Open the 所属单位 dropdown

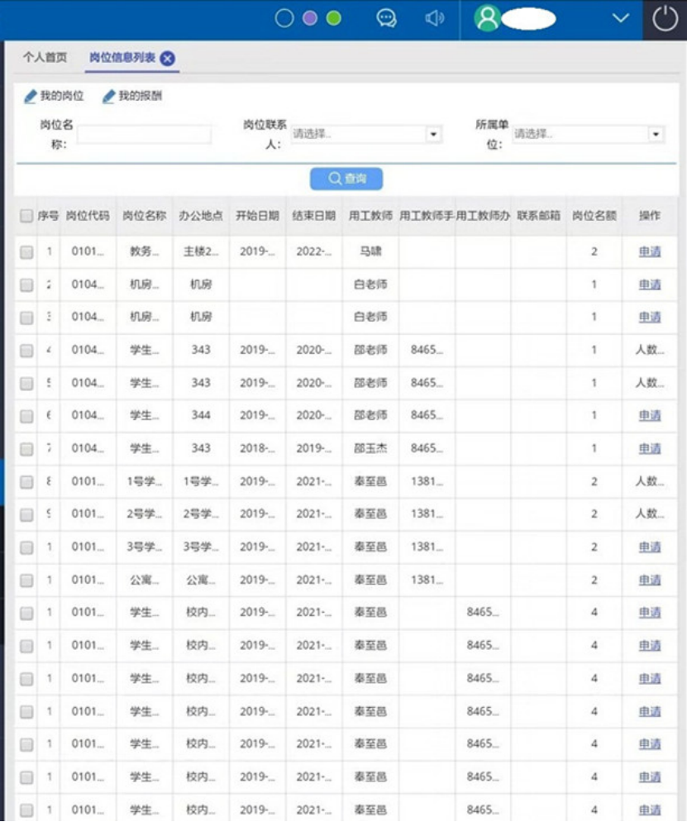tap(656, 134)
